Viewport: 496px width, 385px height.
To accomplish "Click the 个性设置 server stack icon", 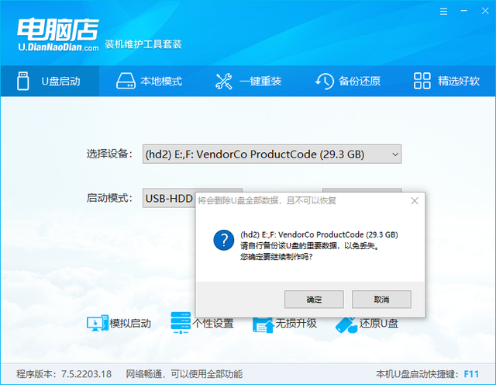I will pyautogui.click(x=181, y=323).
